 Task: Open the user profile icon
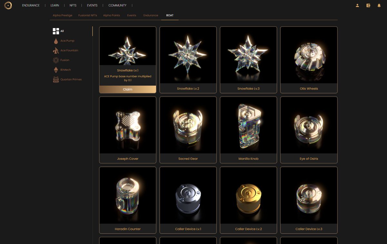(357, 5)
